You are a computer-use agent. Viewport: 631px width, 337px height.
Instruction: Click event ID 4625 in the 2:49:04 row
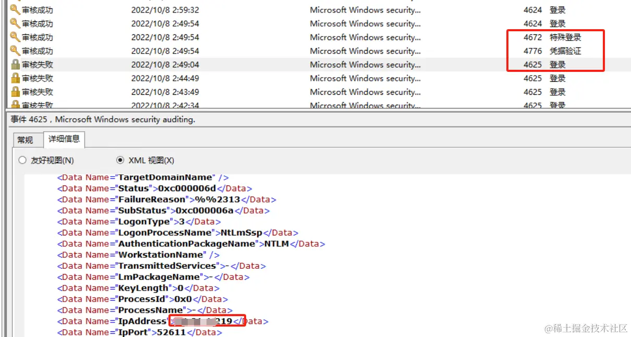click(x=532, y=65)
